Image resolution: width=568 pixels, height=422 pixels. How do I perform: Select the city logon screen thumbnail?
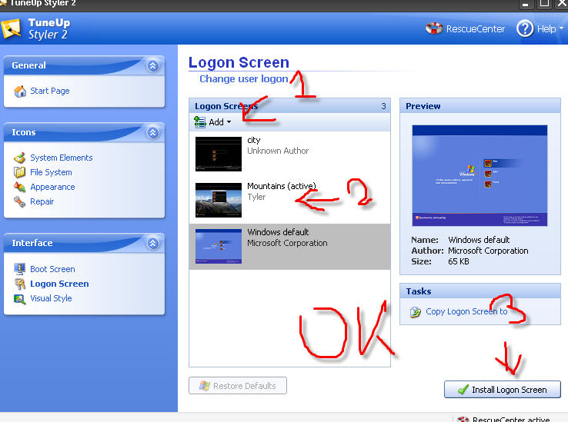coord(219,154)
